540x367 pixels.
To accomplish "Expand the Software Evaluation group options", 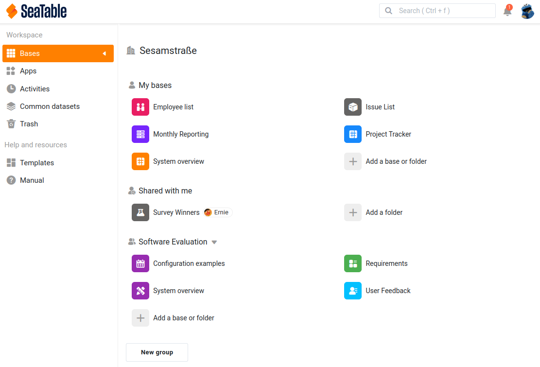I will (x=214, y=242).
